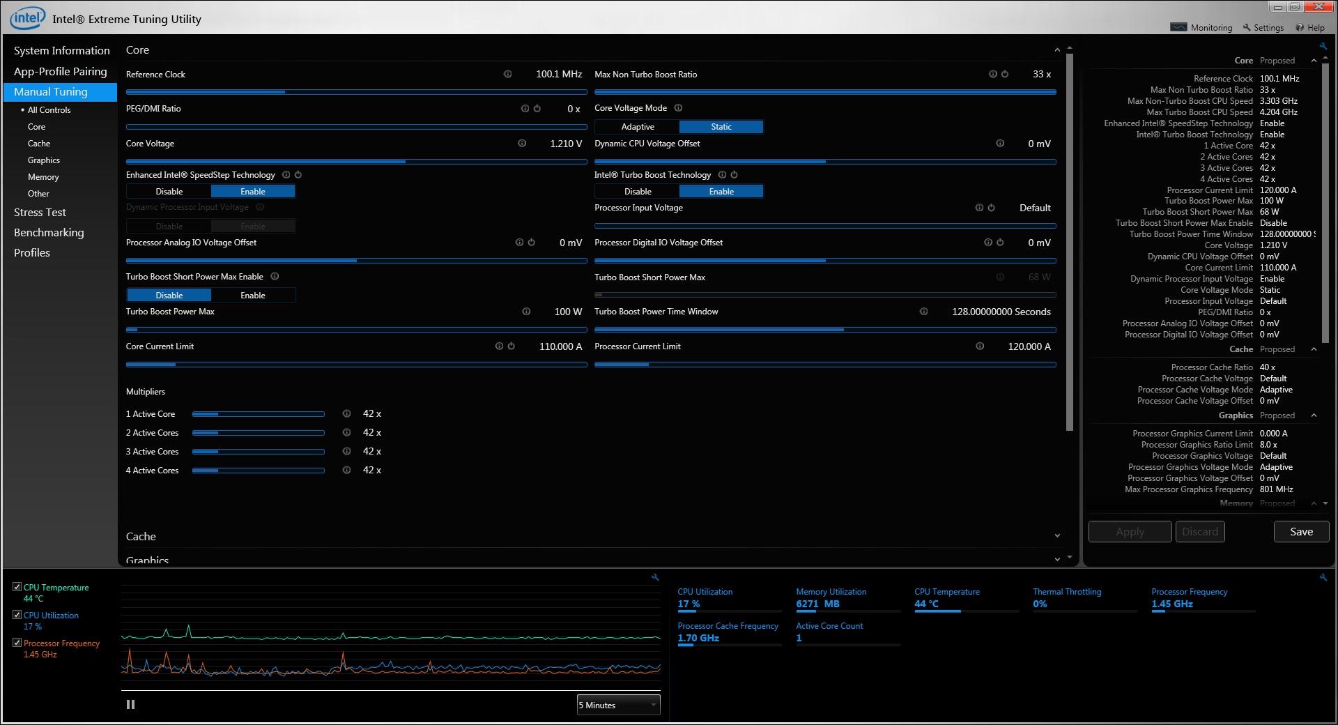This screenshot has width=1338, height=725.
Task: Open App-Profile Pairing
Action: pyautogui.click(x=60, y=72)
